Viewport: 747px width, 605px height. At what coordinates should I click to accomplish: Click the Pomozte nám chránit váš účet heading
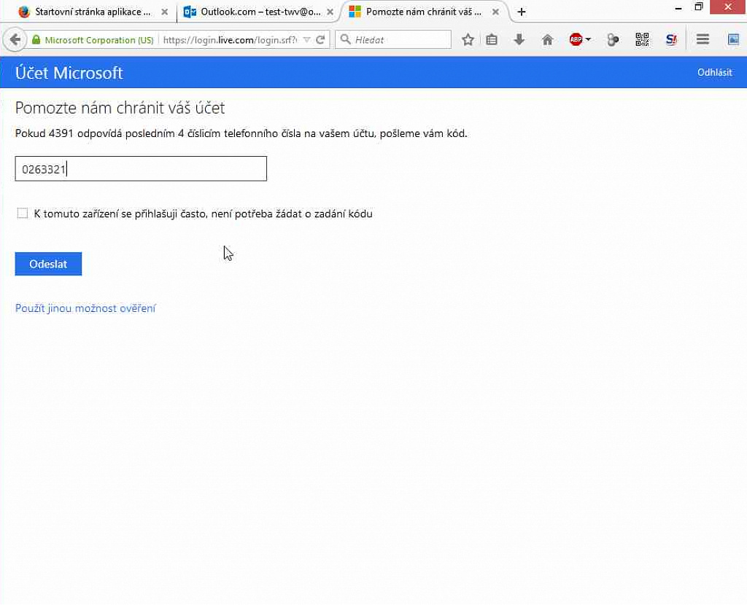coord(120,108)
